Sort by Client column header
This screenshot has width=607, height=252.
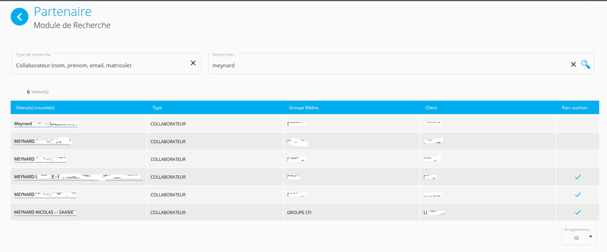tap(431, 108)
